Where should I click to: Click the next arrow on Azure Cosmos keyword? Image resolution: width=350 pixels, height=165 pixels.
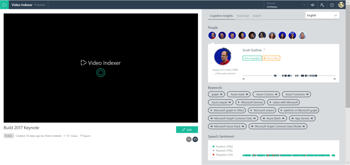click(276, 94)
